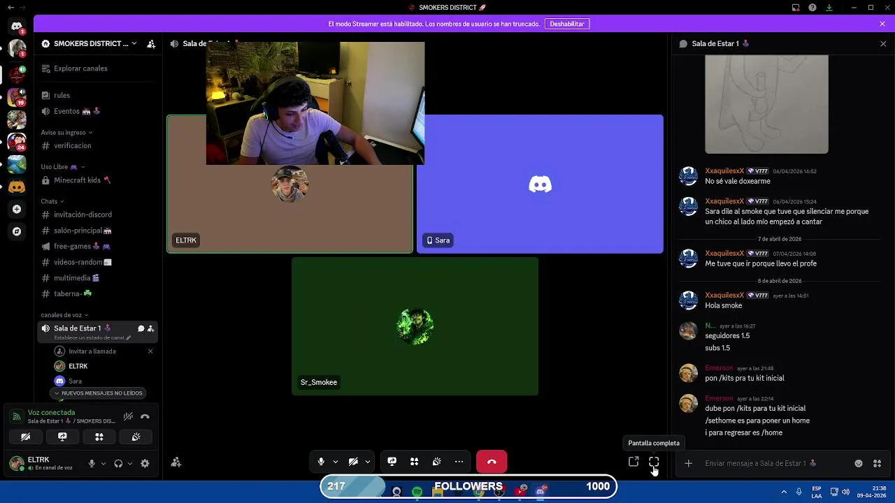Pop out the call window
The height and width of the screenshot is (503, 895).
click(633, 462)
